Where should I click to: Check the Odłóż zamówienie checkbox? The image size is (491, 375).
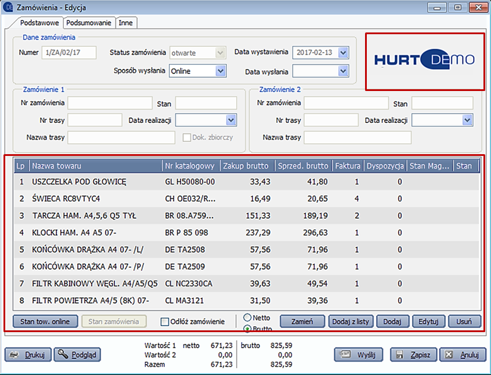164,322
